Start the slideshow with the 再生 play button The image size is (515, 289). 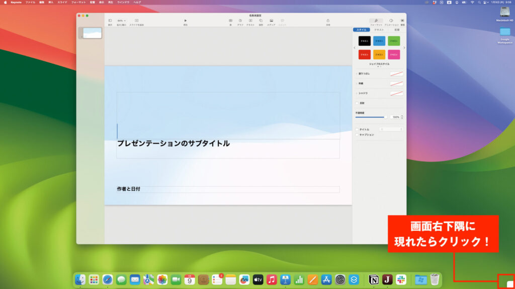[185, 22]
